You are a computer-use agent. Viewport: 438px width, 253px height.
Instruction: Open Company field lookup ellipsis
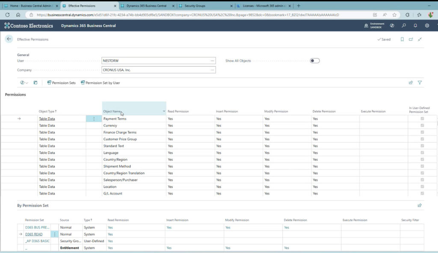click(212, 70)
